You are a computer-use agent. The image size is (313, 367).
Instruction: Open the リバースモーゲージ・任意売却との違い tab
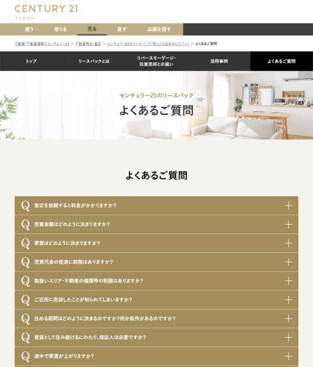[156, 61]
